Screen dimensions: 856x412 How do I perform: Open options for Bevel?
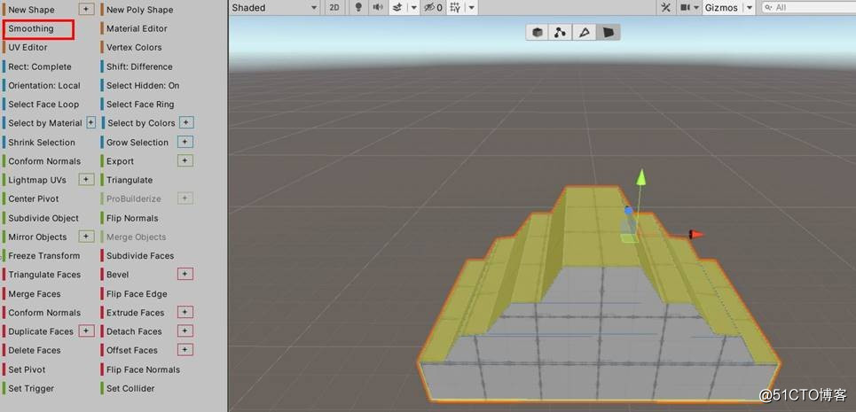(185, 274)
